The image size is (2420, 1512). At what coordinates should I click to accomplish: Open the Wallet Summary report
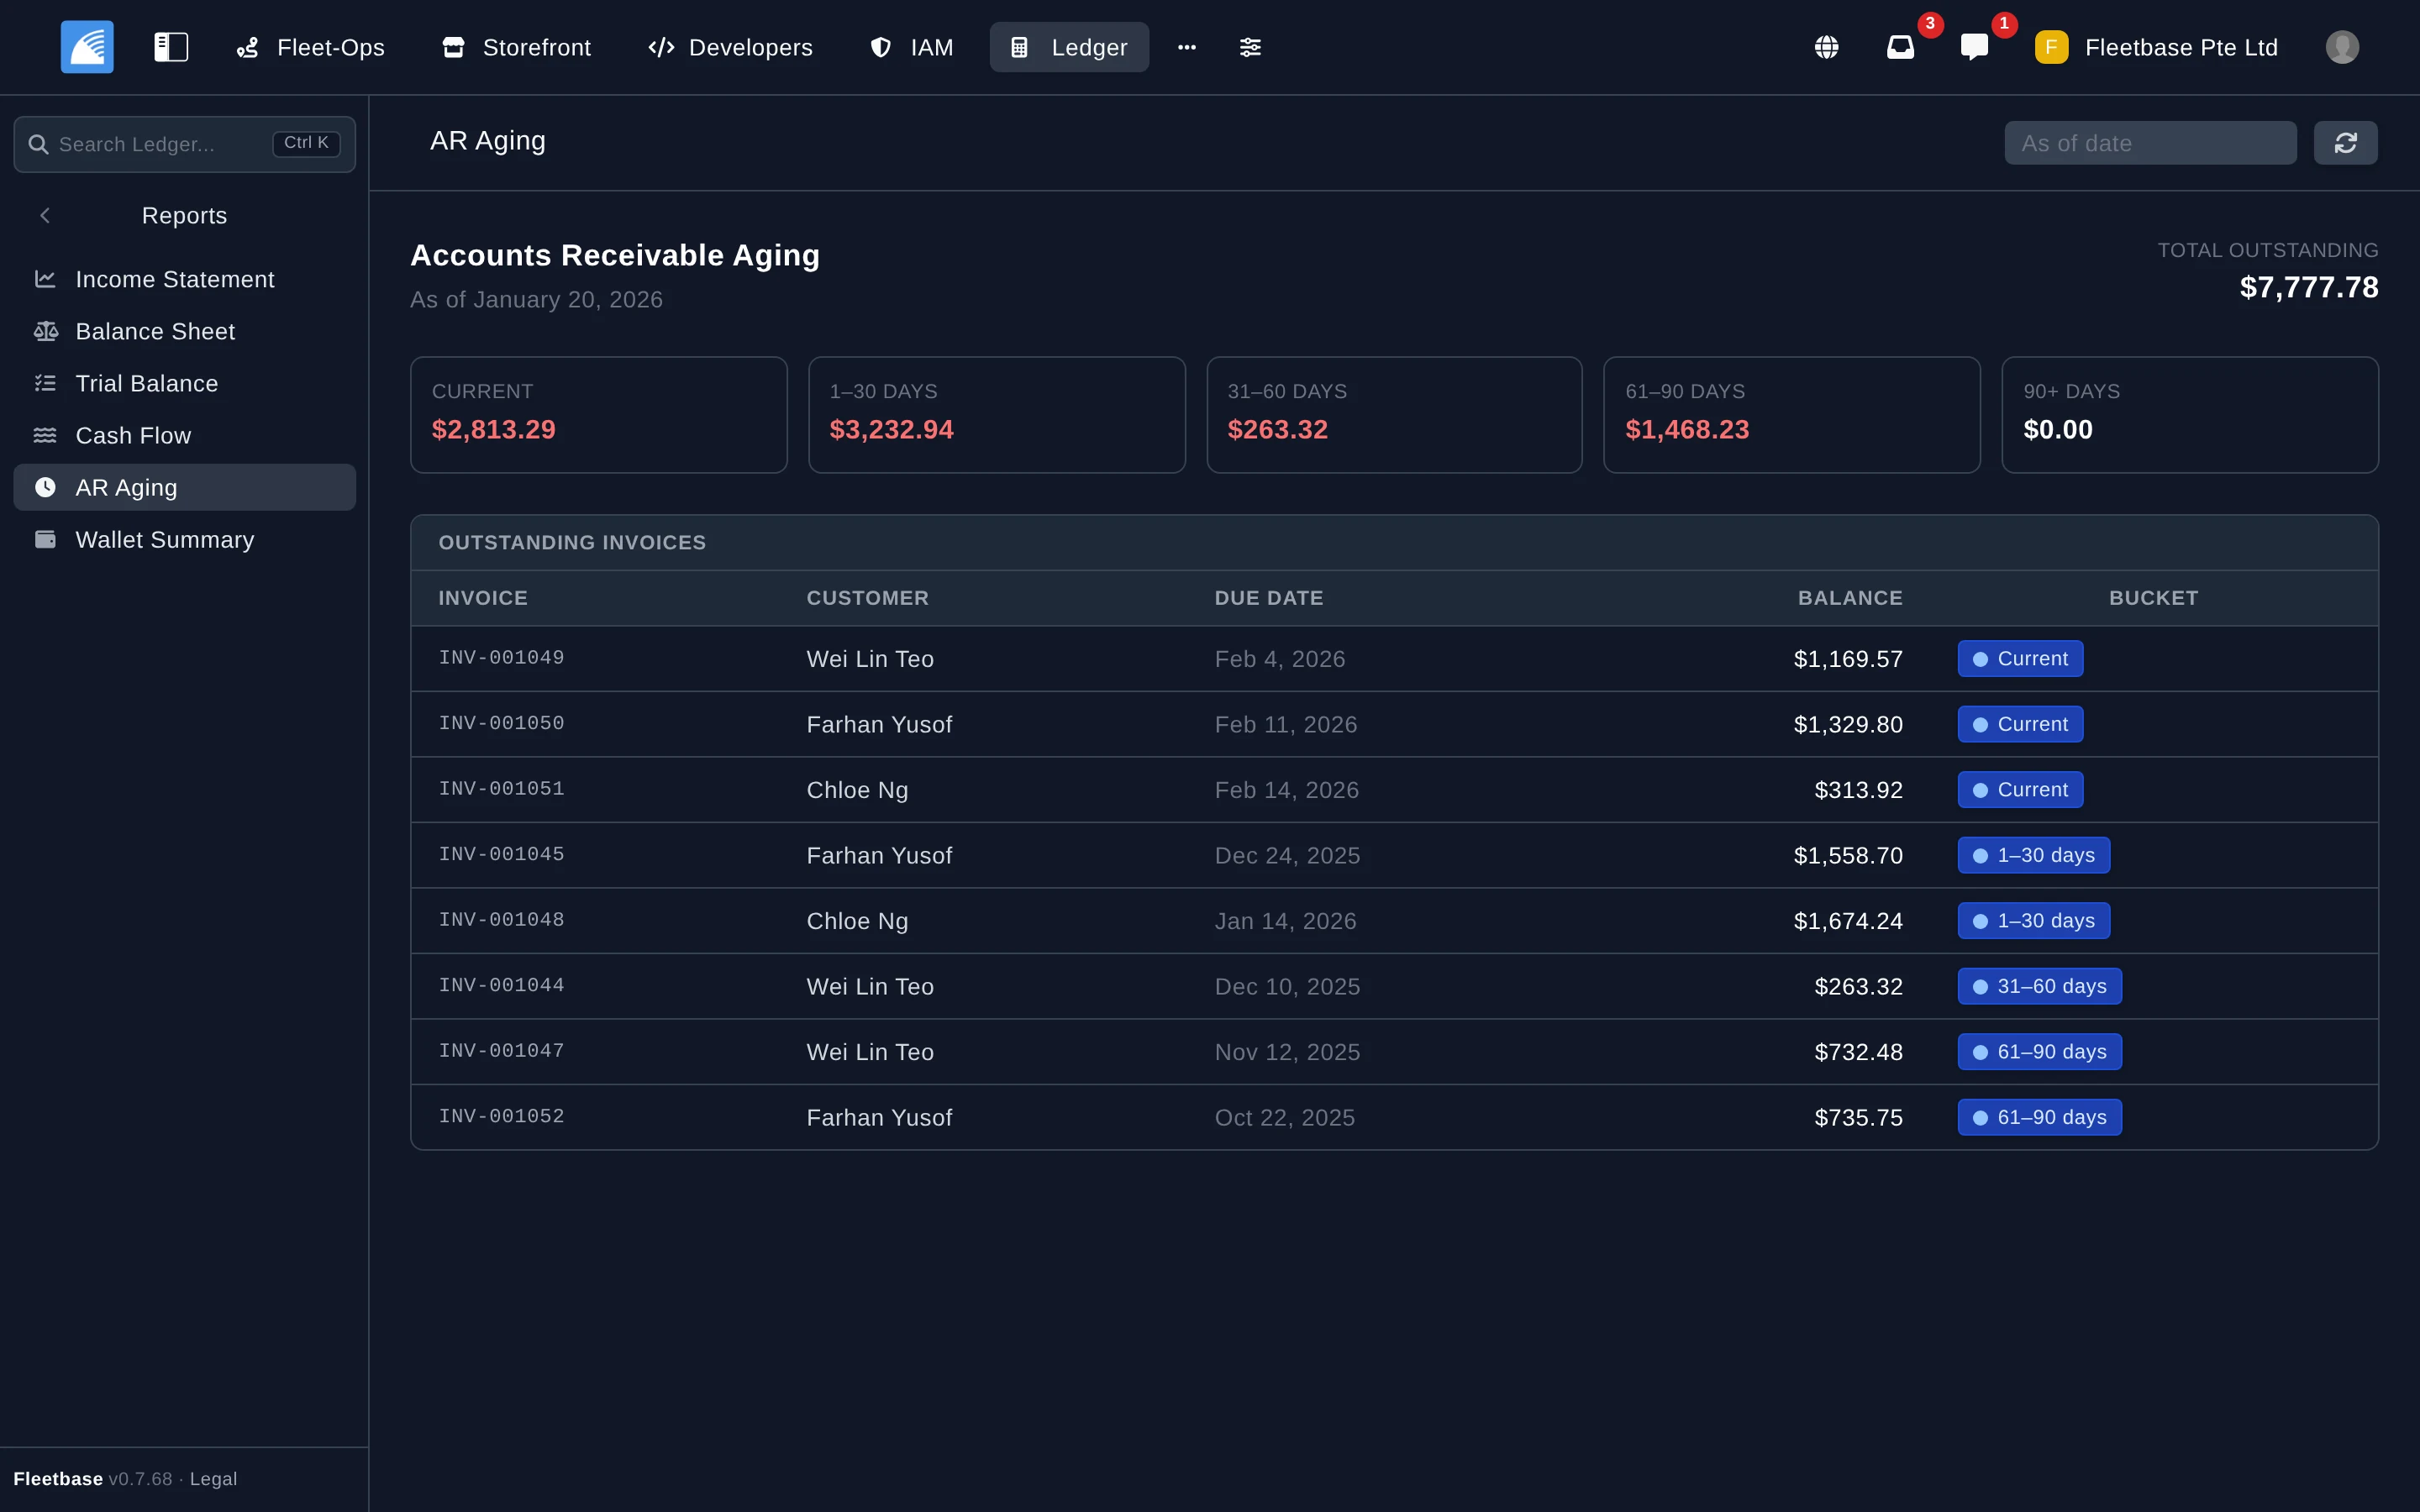tap(185, 539)
